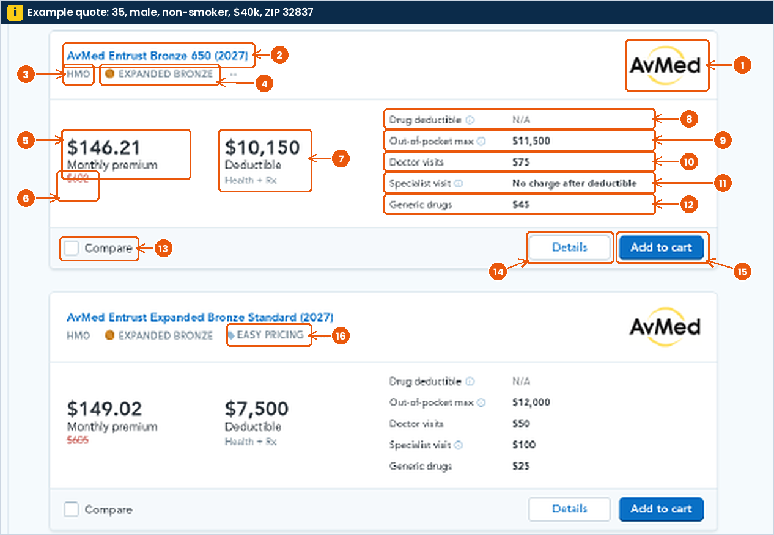Click the N/A drug deductible value in Bronze 650 card
The image size is (774, 535).
tap(521, 120)
